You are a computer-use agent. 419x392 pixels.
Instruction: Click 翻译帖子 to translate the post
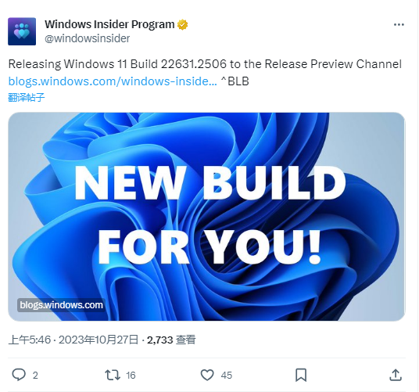tap(27, 97)
